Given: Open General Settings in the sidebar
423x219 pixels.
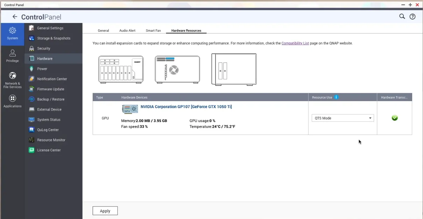Looking at the screenshot, I should [50, 28].
